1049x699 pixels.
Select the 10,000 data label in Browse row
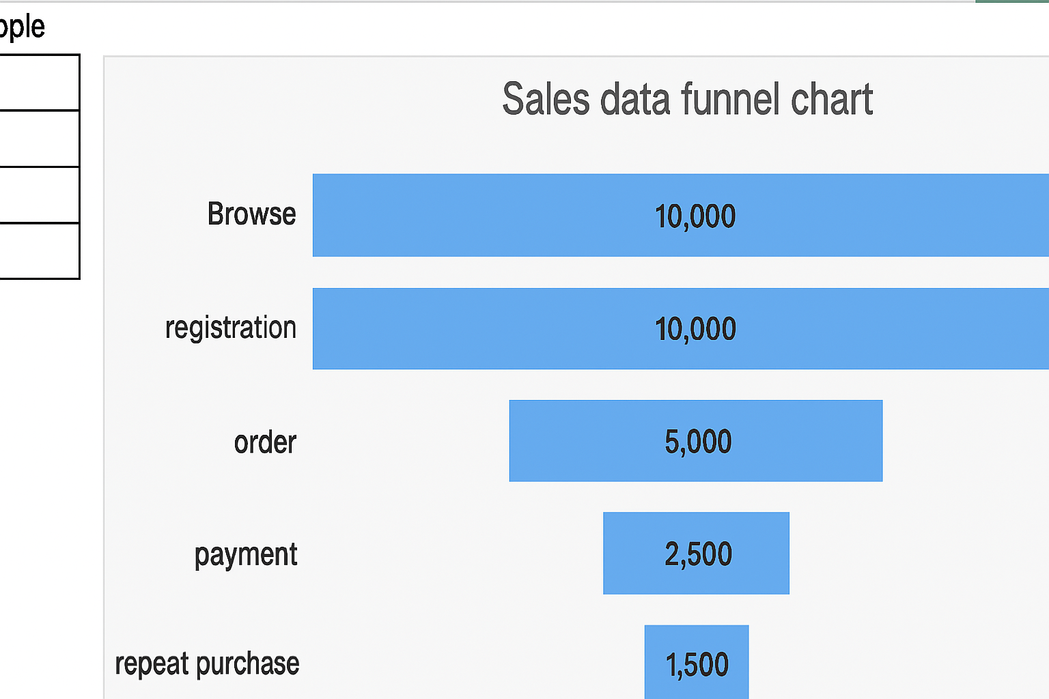[695, 216]
